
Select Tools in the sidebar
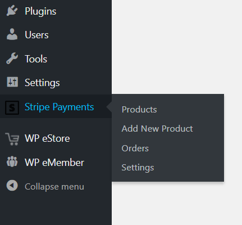point(36,59)
